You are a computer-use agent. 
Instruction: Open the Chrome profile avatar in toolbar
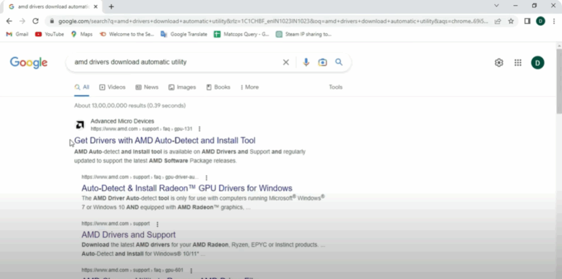point(541,21)
